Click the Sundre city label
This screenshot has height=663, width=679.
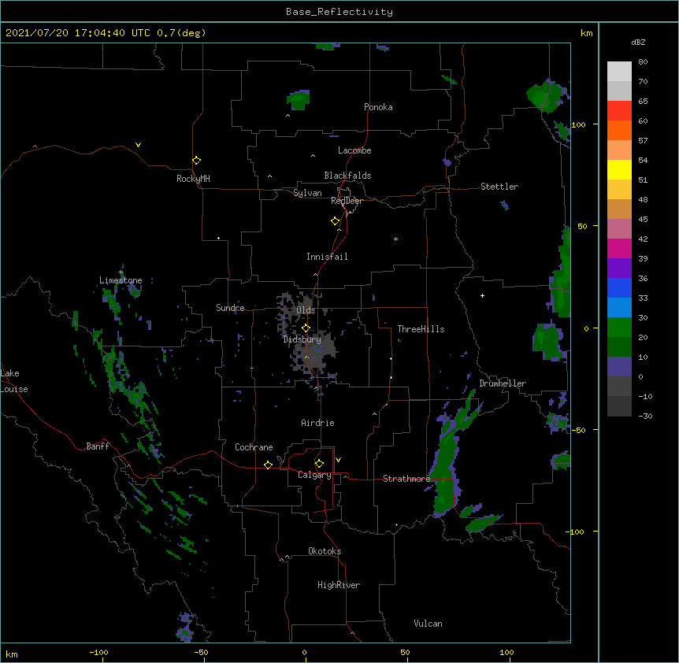click(x=230, y=308)
